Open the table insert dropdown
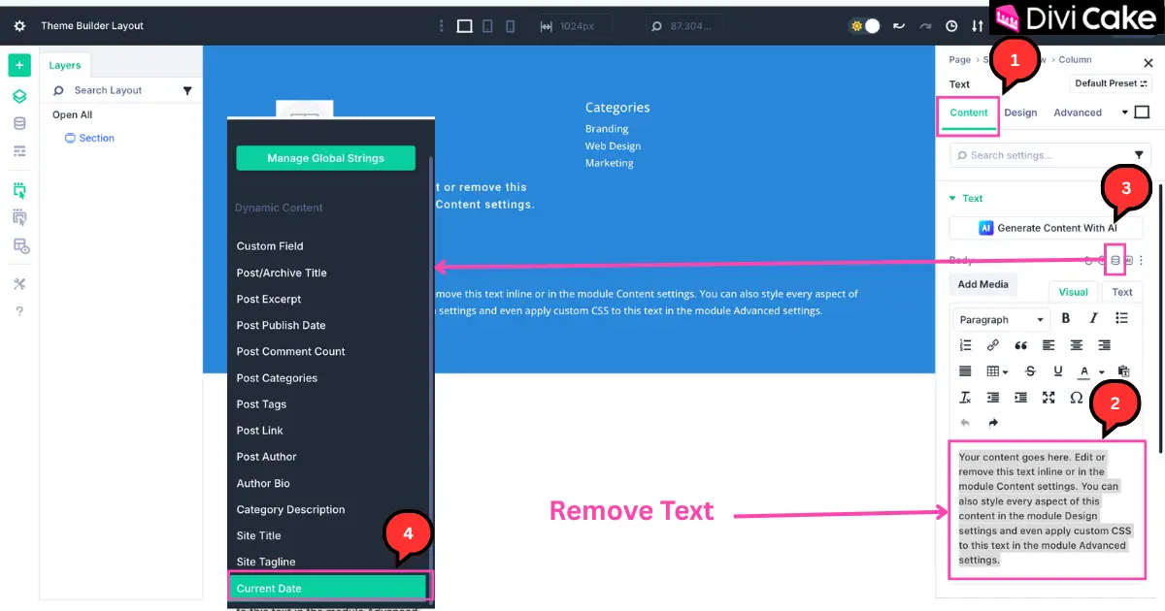 tap(997, 371)
